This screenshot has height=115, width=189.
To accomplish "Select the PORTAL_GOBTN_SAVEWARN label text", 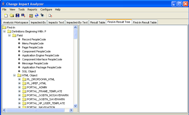I will point(46,99).
